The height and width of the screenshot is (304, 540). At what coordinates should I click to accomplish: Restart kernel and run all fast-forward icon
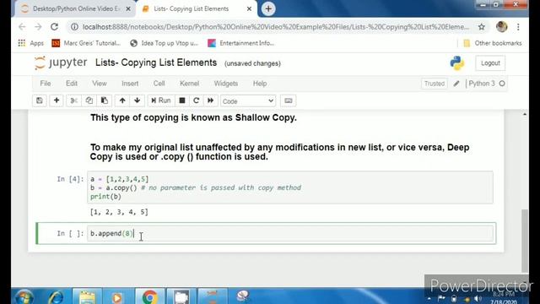click(x=210, y=100)
